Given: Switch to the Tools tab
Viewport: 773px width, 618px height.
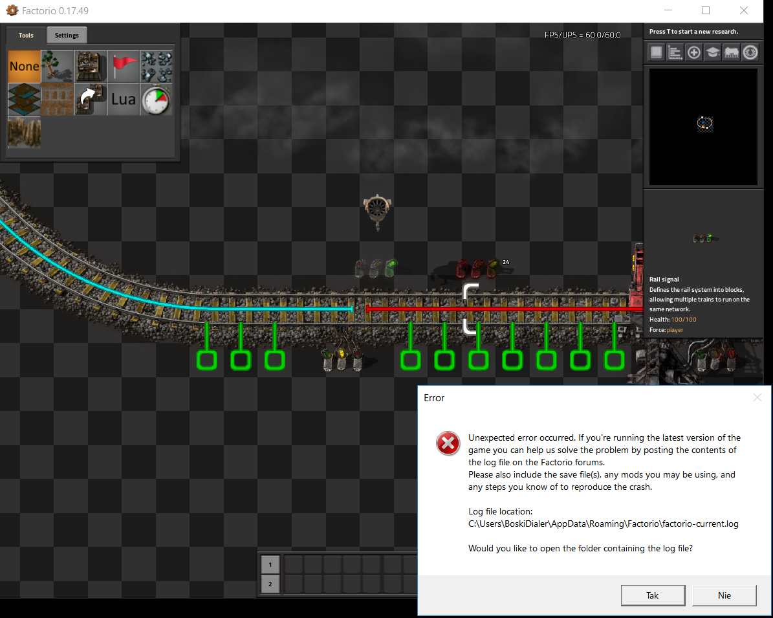Looking at the screenshot, I should click(26, 36).
